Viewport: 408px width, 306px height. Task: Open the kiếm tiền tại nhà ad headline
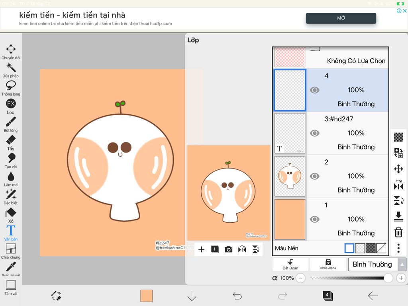point(72,15)
